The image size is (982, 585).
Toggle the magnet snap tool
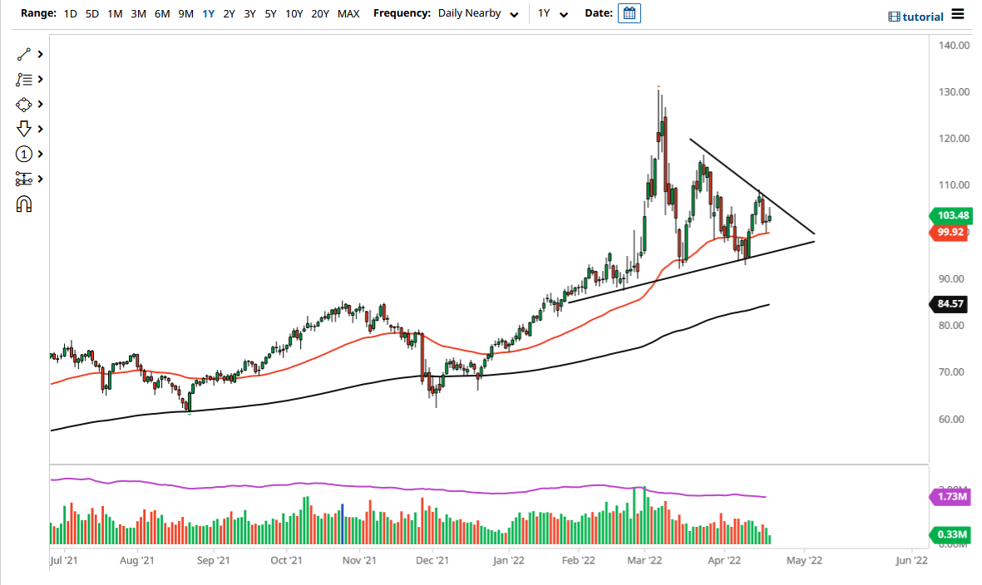pyautogui.click(x=25, y=204)
